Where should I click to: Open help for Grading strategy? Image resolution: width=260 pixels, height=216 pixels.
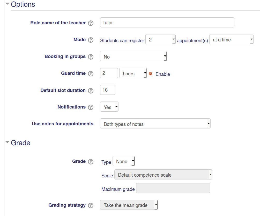coord(91,205)
